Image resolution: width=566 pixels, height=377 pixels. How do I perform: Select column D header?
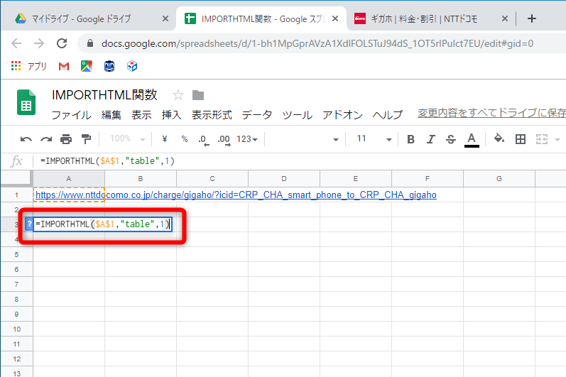click(x=284, y=179)
